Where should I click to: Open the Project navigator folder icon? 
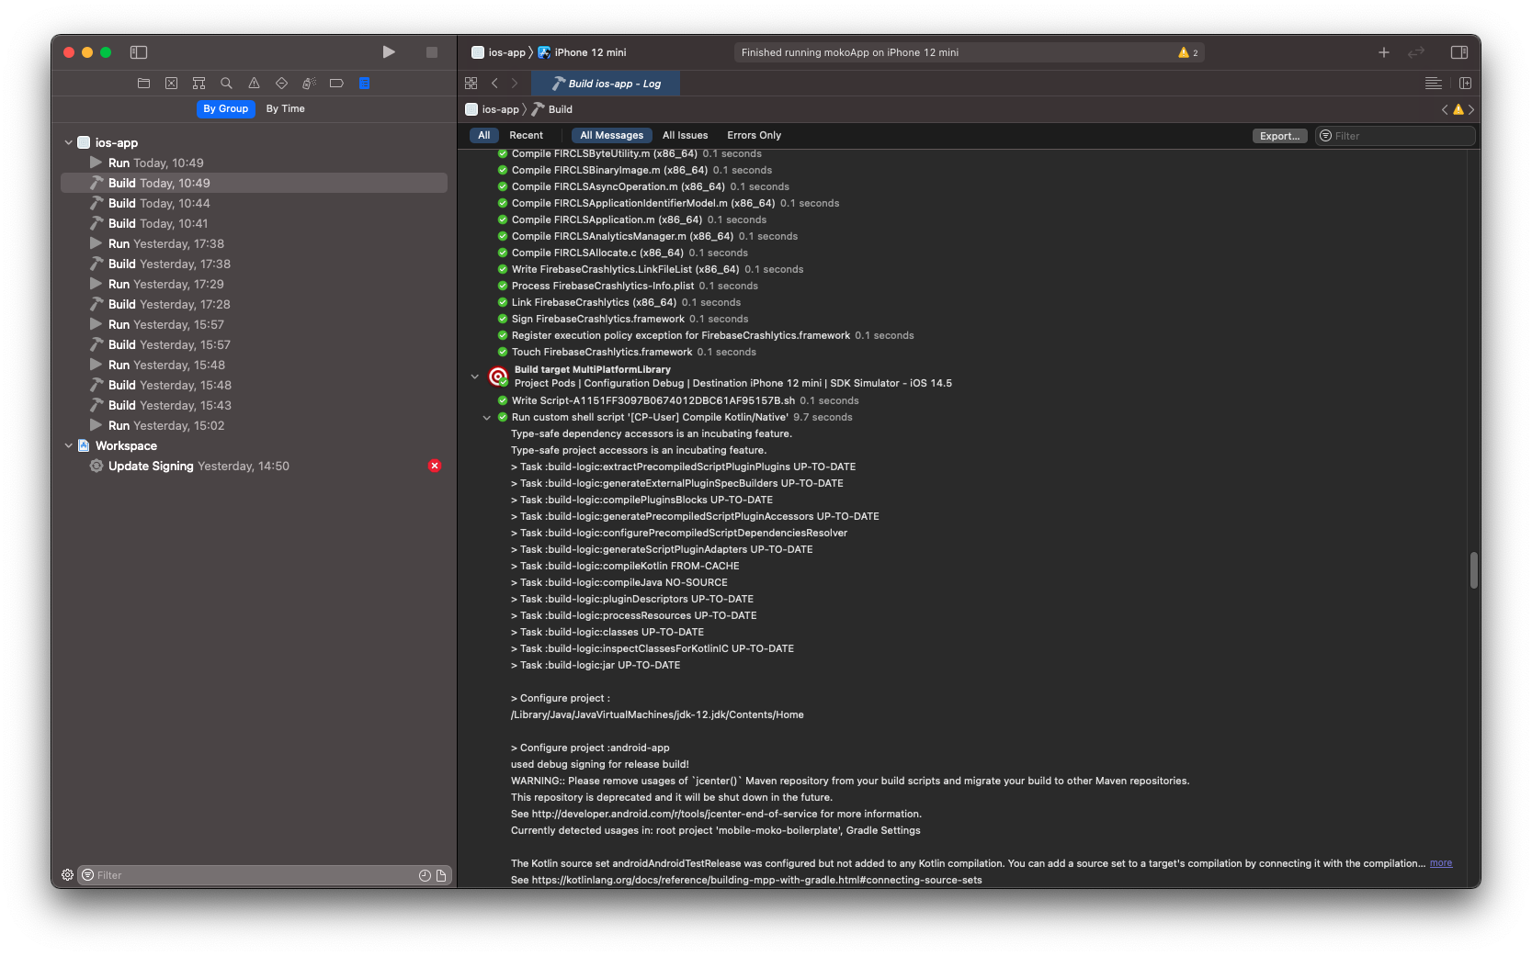143,83
